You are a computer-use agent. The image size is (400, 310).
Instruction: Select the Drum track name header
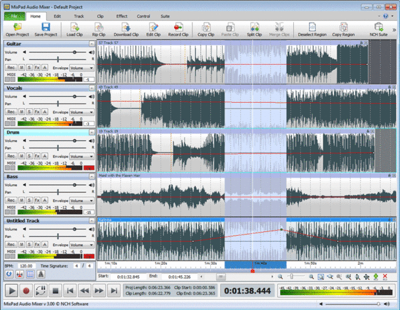coord(46,132)
